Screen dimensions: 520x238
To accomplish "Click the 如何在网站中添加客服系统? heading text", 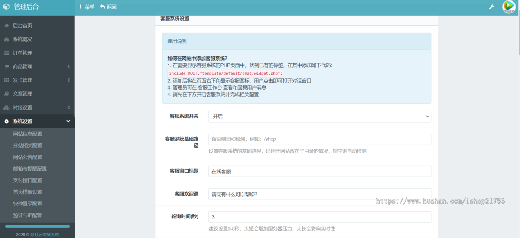I will (x=197, y=59).
